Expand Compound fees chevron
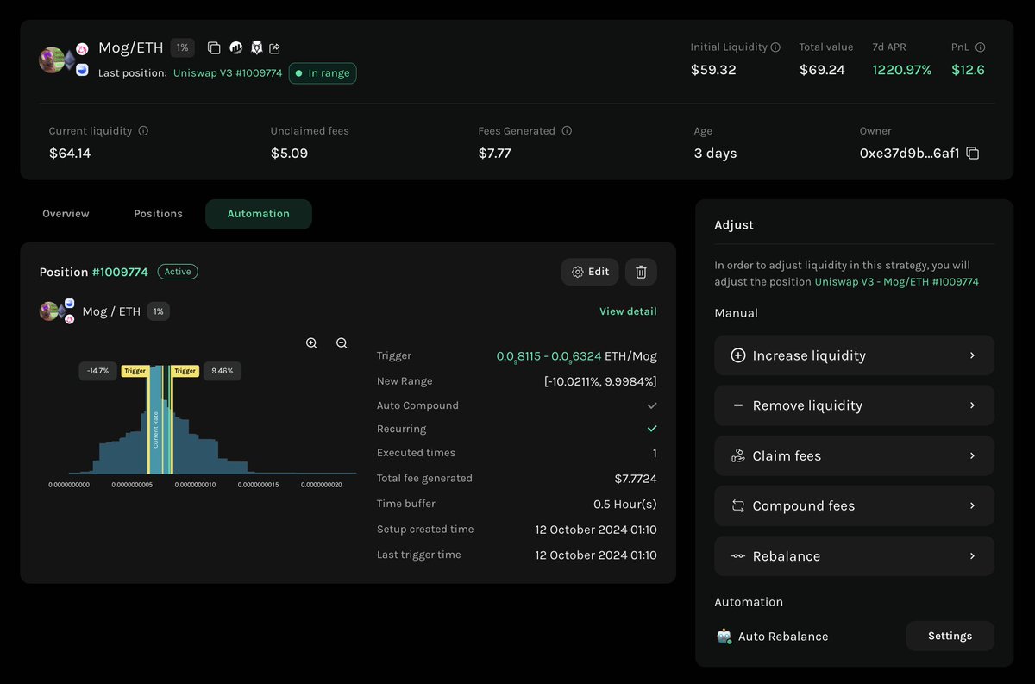Viewport: 1035px width, 684px height. (x=972, y=506)
